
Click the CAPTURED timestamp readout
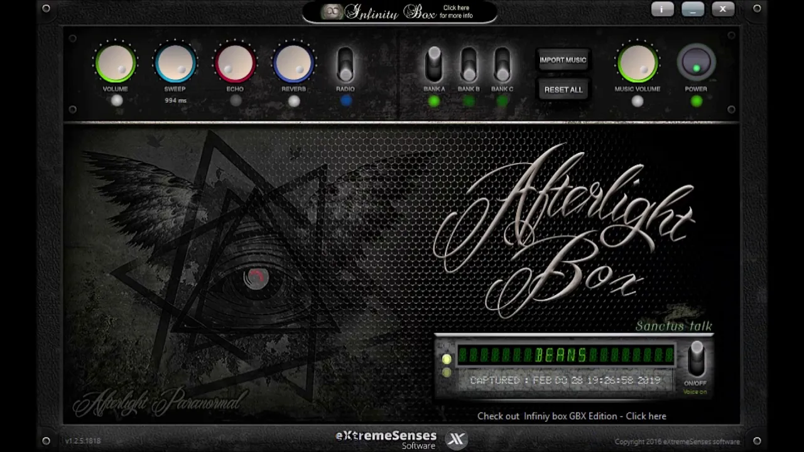(x=565, y=380)
